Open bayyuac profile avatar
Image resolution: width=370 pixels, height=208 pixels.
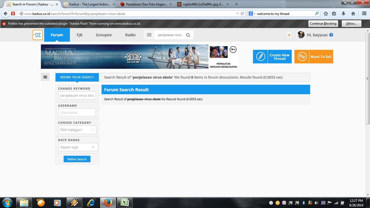coord(301,35)
